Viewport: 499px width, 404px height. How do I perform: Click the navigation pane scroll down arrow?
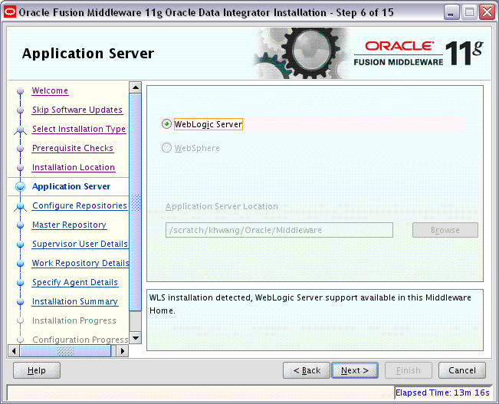tap(136, 338)
